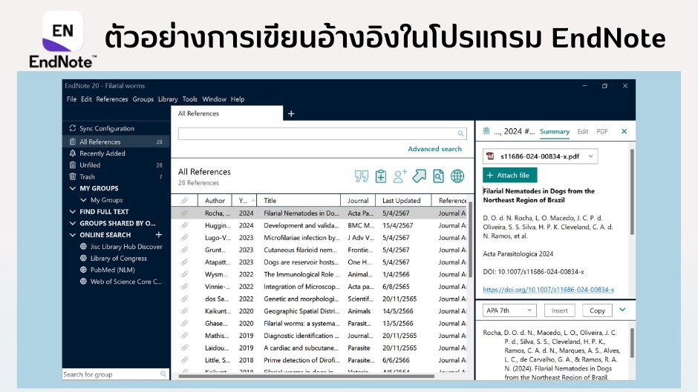Click the Find Full Text document icon
Screen dimensions: 698x392
(438, 176)
